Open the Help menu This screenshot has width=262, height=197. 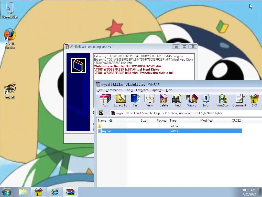(x=169, y=90)
